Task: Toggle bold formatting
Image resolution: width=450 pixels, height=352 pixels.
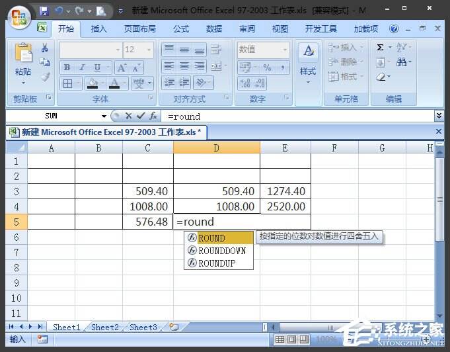Action: click(67, 67)
